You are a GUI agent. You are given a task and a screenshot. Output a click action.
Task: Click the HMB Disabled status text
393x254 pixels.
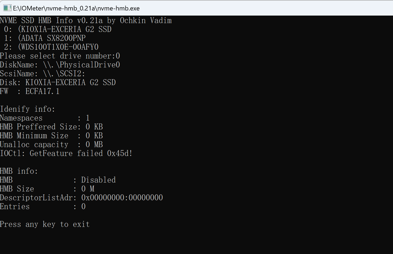tap(98, 180)
